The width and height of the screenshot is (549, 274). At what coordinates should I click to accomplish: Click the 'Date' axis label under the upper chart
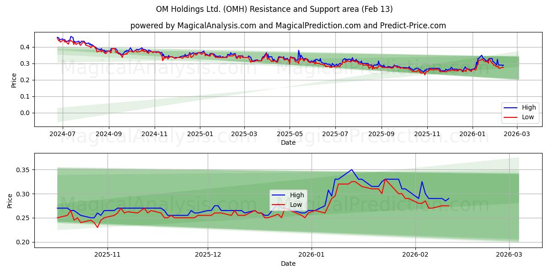point(288,142)
